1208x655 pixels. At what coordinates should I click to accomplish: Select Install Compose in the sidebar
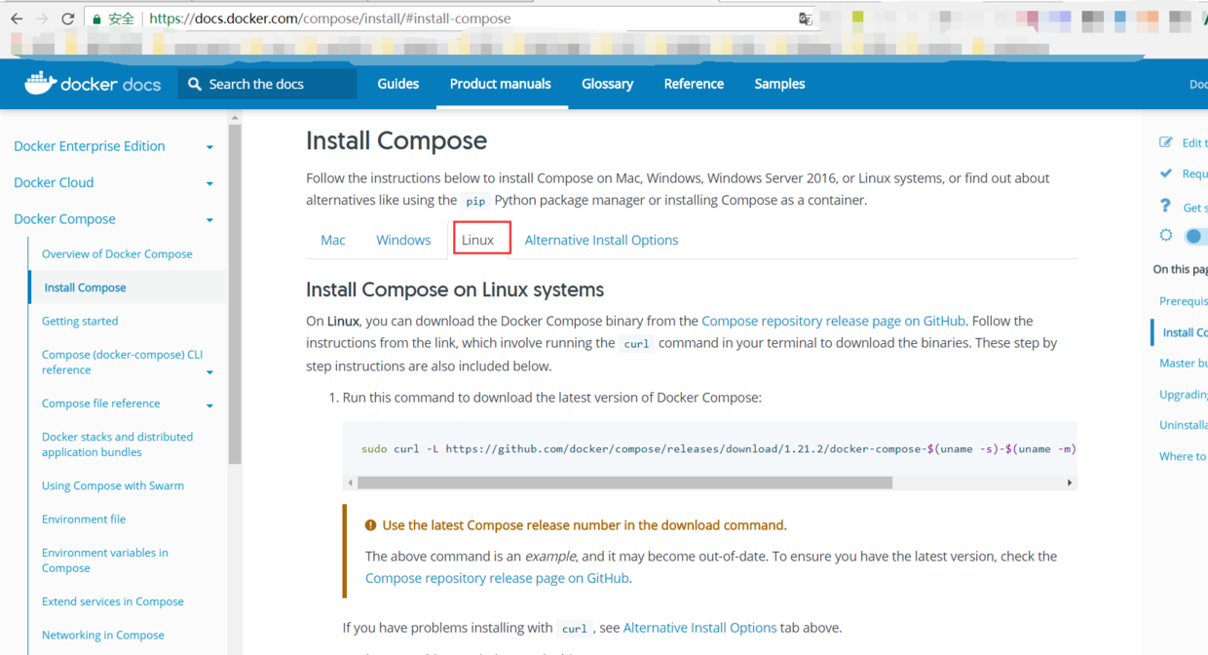pos(85,288)
